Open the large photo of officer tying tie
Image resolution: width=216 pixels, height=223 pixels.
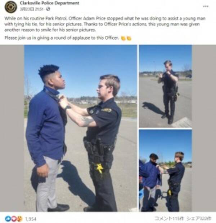pyautogui.click(x=81, y=128)
